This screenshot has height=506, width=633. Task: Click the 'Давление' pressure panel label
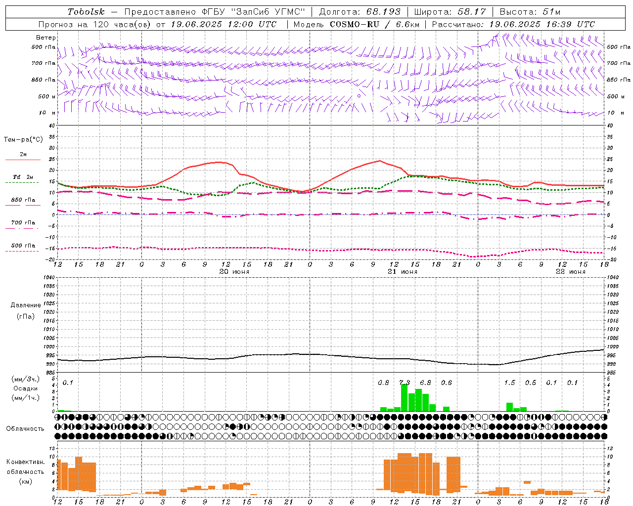click(x=26, y=305)
